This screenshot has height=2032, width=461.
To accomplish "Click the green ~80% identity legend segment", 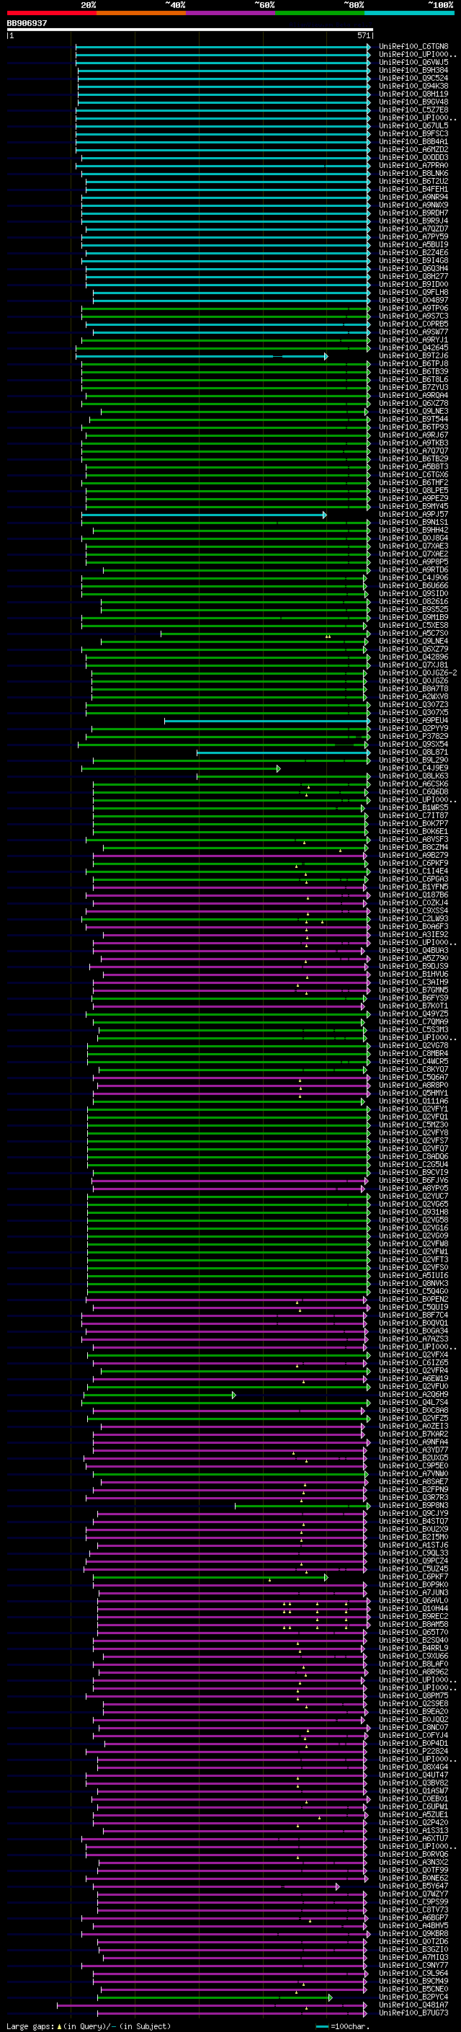I will tap(320, 13).
